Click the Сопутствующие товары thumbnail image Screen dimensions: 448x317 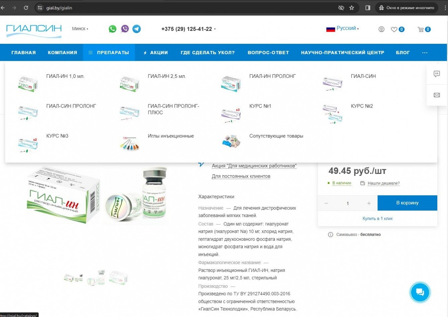(x=231, y=142)
